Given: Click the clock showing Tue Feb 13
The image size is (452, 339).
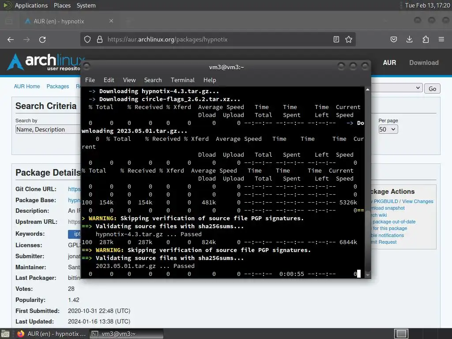Looking at the screenshot, I should (427, 5).
